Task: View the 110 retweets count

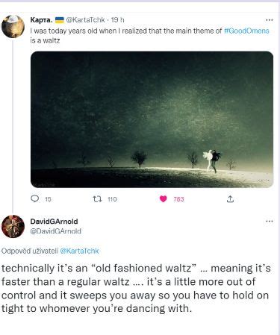Action: 112,199
